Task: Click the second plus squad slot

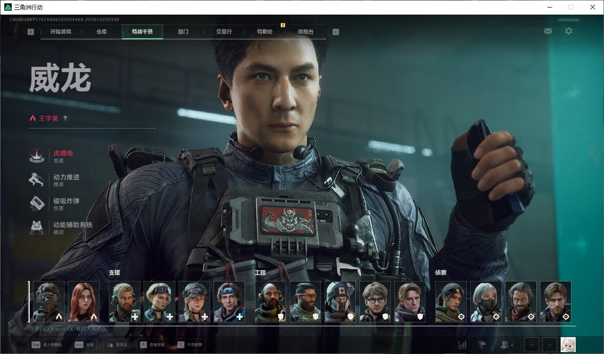Action: pyautogui.click(x=550, y=345)
